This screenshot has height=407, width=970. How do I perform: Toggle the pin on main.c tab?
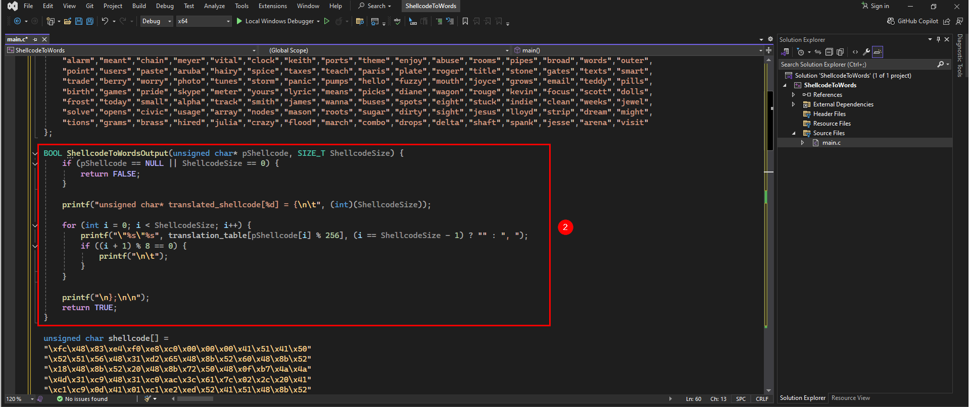pyautogui.click(x=35, y=39)
